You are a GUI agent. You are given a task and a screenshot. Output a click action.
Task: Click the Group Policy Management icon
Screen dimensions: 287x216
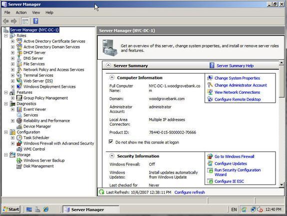(19, 98)
